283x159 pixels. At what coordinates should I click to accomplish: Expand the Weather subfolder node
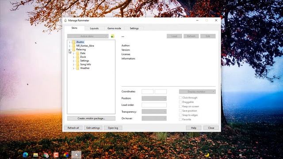[x=74, y=68]
